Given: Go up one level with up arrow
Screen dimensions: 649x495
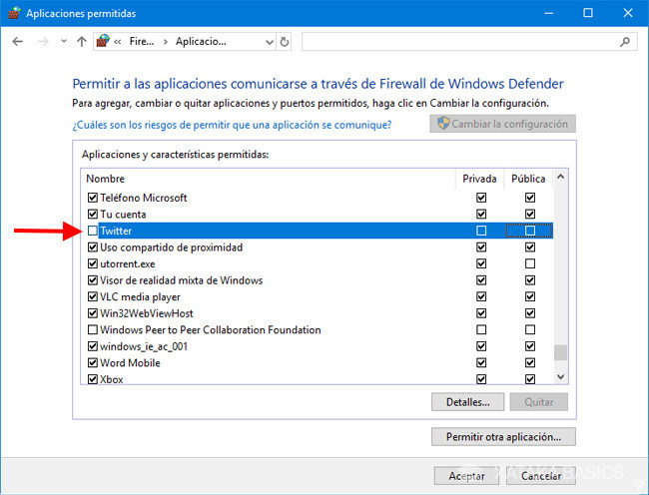Looking at the screenshot, I should pyautogui.click(x=82, y=41).
